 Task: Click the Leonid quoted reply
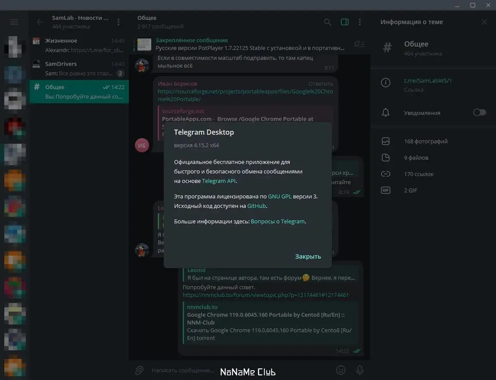coord(271,274)
